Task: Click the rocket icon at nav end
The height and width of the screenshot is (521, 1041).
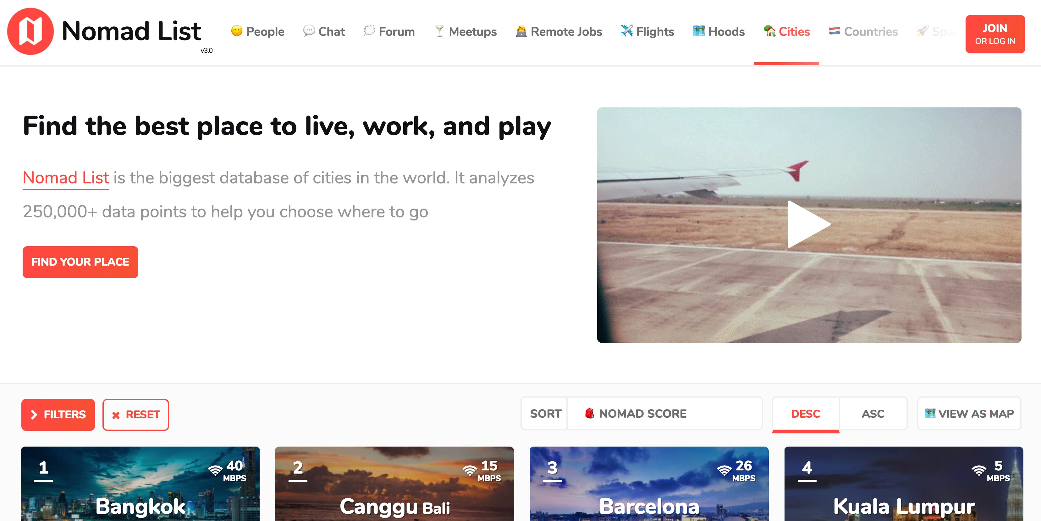Action: (922, 31)
